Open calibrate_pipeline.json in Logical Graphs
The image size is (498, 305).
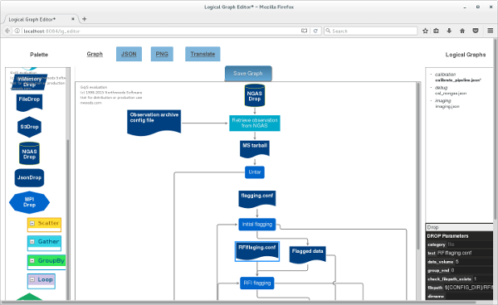pyautogui.click(x=458, y=80)
